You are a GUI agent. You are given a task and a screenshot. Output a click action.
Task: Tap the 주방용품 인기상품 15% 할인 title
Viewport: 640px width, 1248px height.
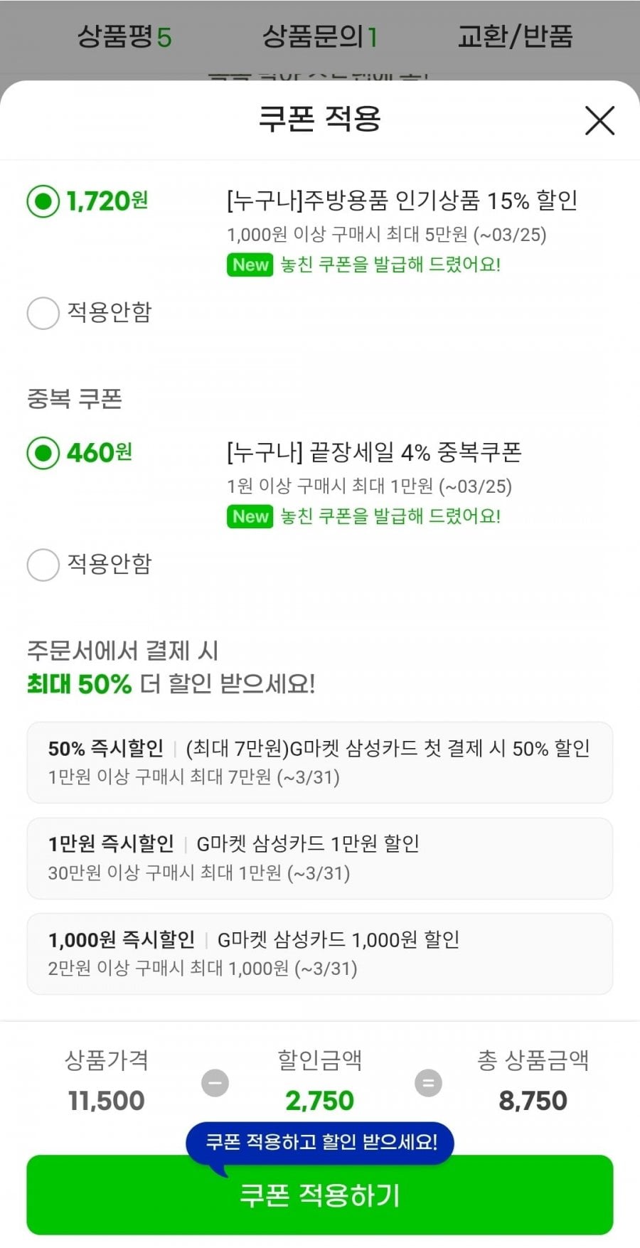(x=402, y=201)
